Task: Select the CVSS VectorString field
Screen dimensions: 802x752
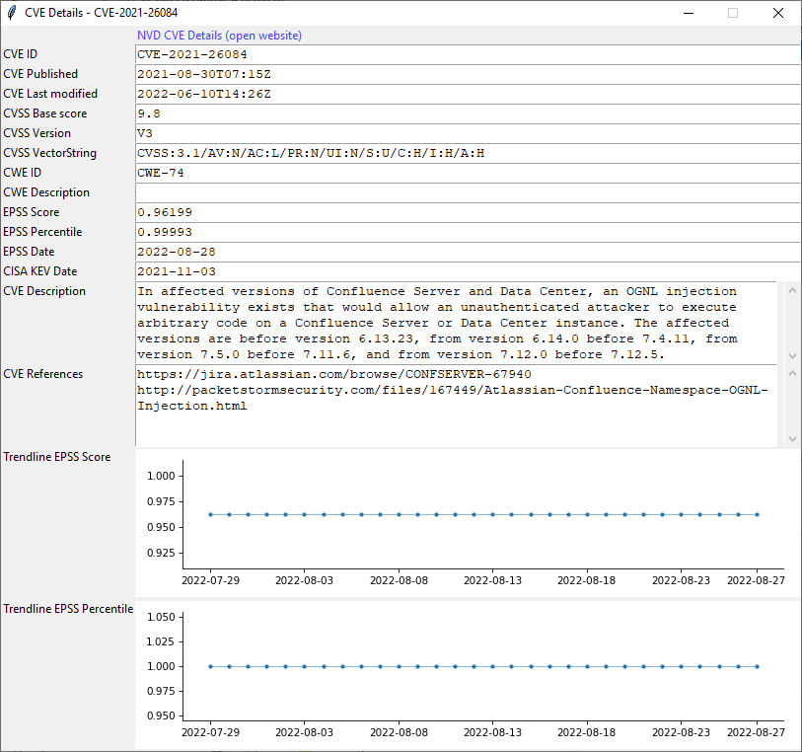Action: (x=468, y=153)
